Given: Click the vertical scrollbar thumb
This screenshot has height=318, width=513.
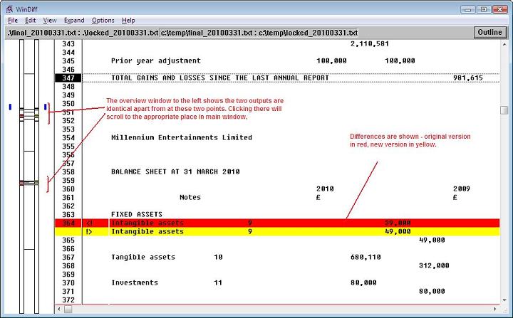Looking at the screenshot, I should [504, 110].
